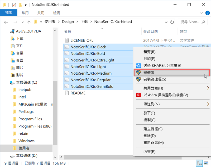Image resolution: width=211 pixels, height=167 pixels.
Task: Click the breadcrumb overflow double chevron
Action: tap(41, 22)
